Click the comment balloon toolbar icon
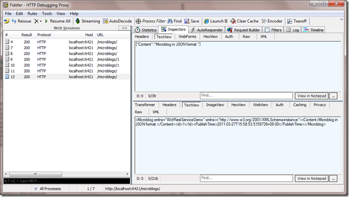Image resolution: width=349 pixels, height=197 pixels. tap(7, 21)
